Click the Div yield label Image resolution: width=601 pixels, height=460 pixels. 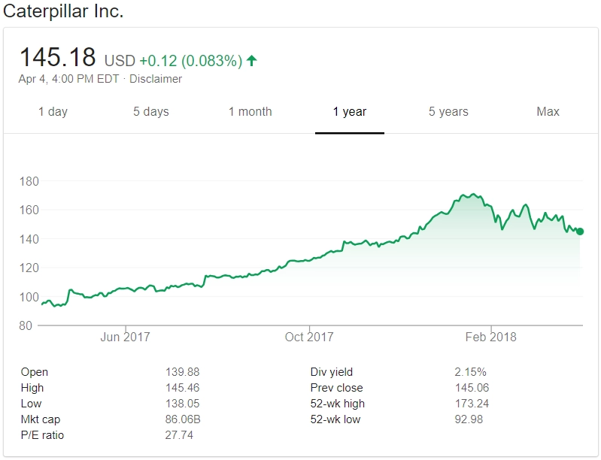tap(332, 372)
